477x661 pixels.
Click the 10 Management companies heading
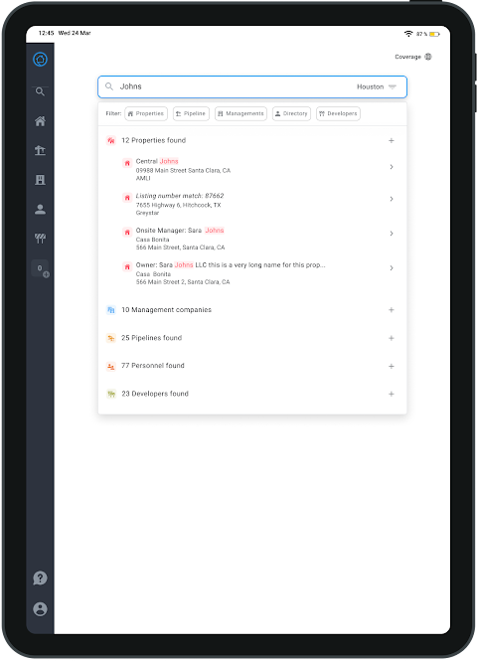pos(166,310)
